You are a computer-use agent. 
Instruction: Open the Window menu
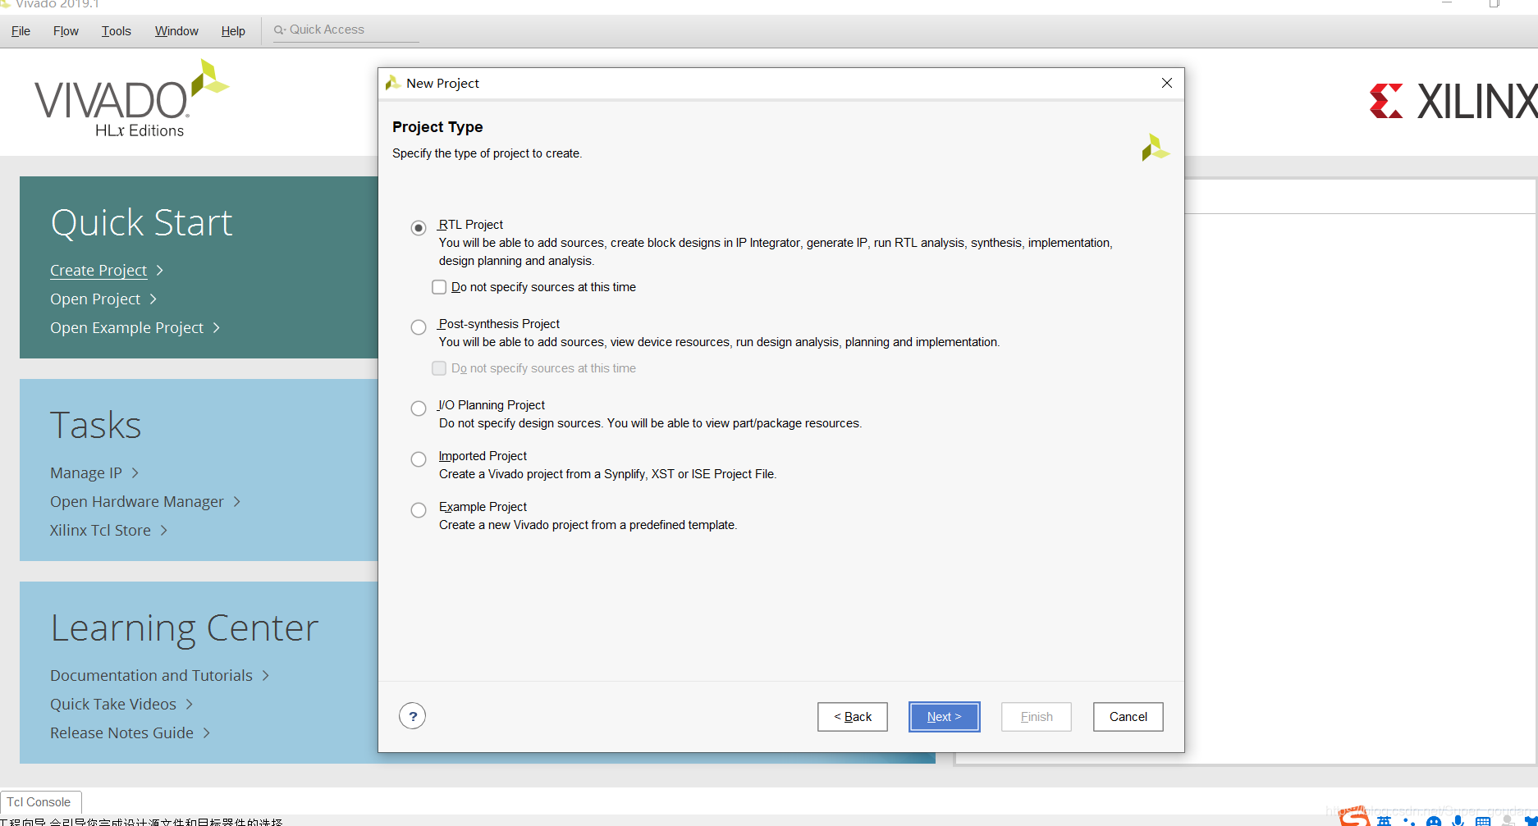point(176,31)
